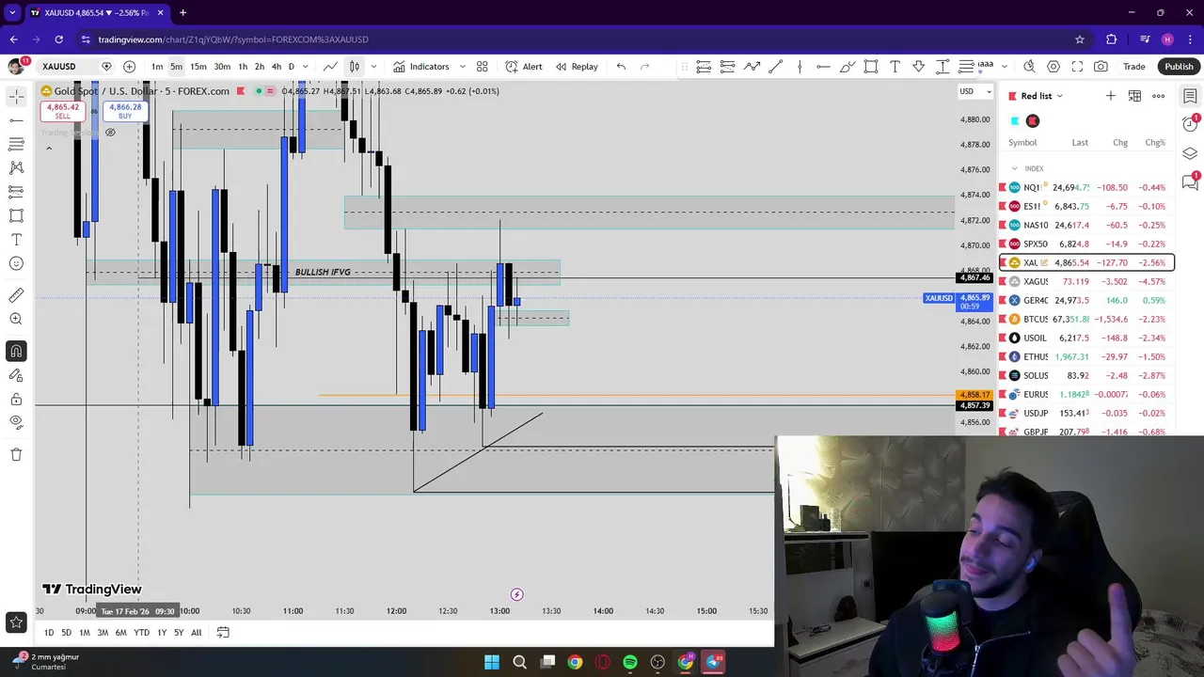
Task: Open the timeframe interval dropdown arrow
Action: click(x=306, y=67)
